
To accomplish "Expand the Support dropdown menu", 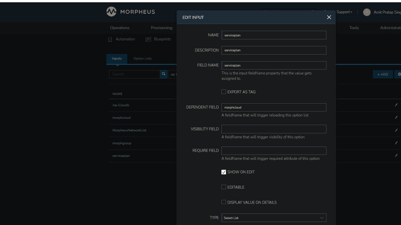I will (344, 12).
